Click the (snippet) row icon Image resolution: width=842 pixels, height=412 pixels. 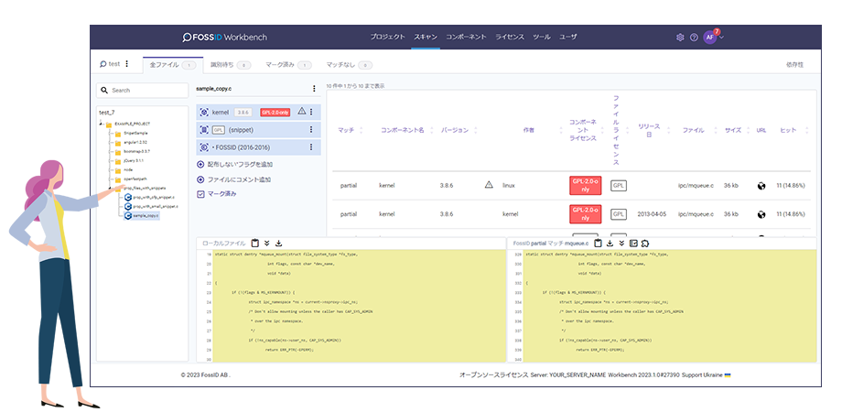[x=204, y=130]
